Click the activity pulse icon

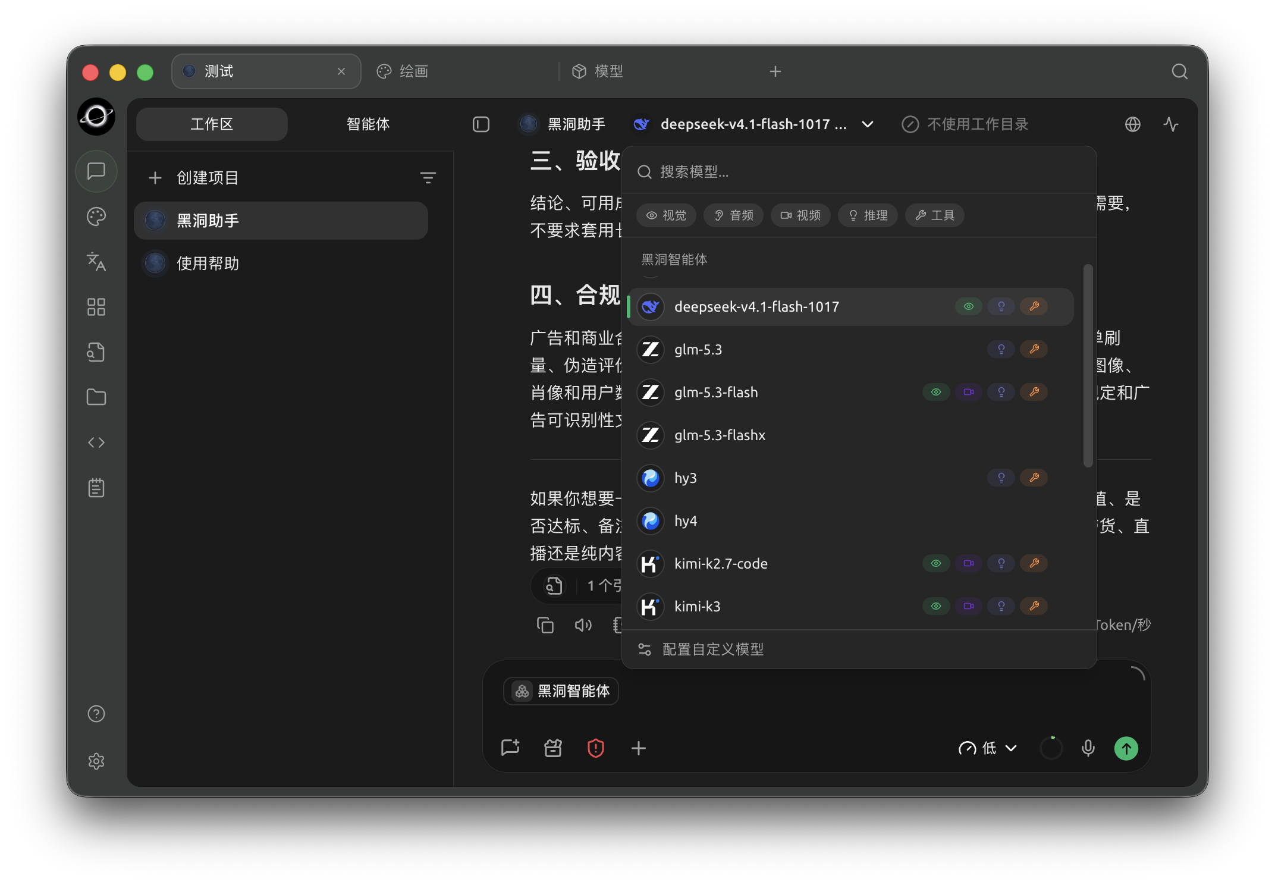[1171, 124]
